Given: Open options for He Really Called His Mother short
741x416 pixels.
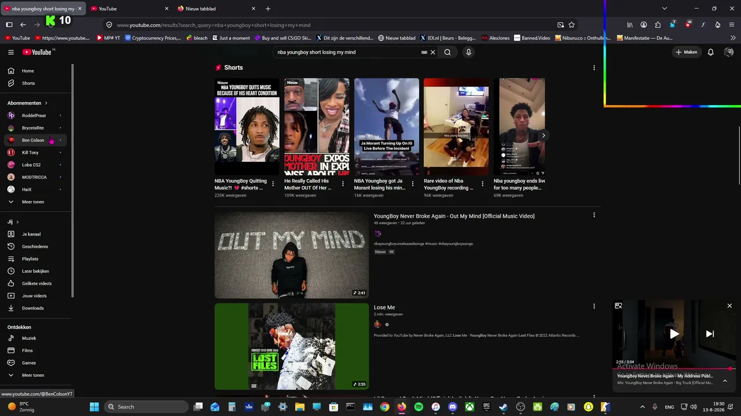Looking at the screenshot, I should (x=343, y=184).
